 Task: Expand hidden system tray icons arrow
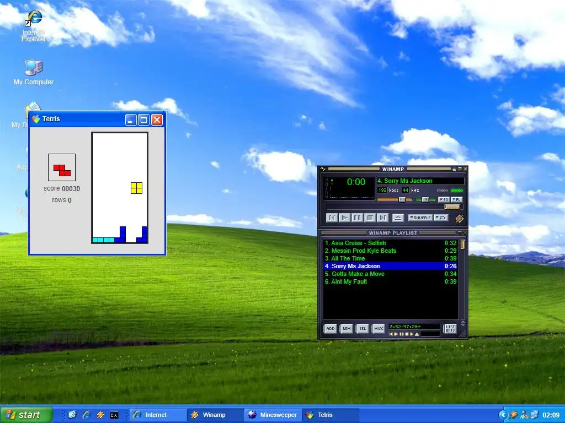tap(503, 415)
